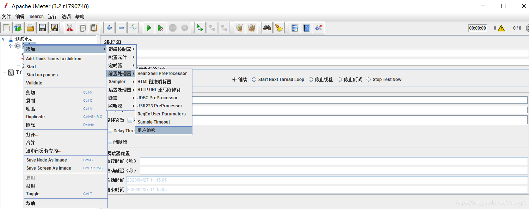Open the 编辑 menu
Image resolution: width=529 pixels, height=209 pixels.
(20, 17)
